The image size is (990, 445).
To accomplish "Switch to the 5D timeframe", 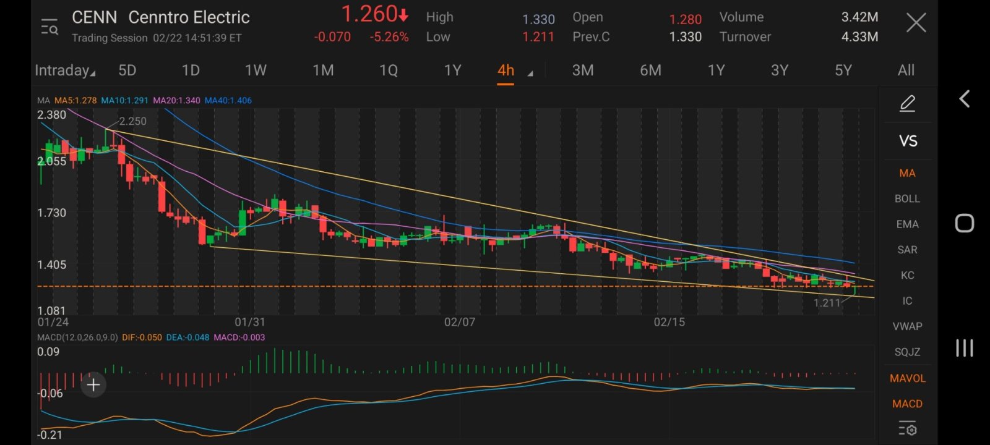I will pyautogui.click(x=127, y=70).
